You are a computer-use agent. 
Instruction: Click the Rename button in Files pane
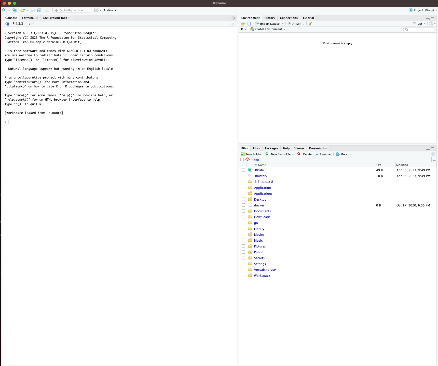323,154
